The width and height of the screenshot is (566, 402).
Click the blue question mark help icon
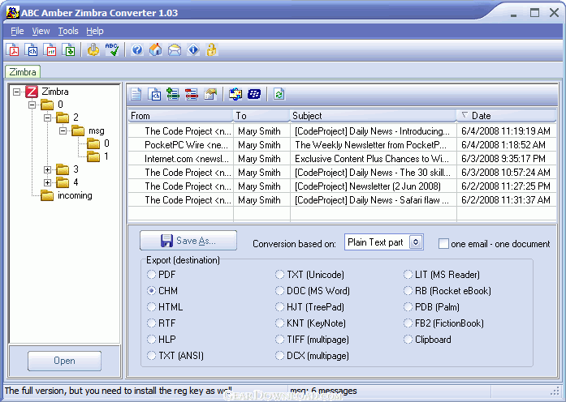[136, 49]
